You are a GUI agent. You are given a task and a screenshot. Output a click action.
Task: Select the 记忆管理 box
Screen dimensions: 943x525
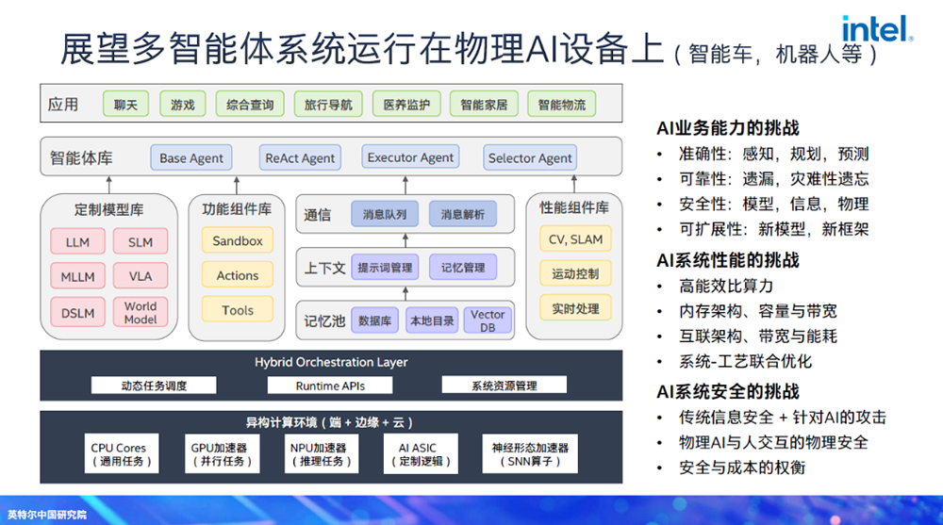[x=462, y=268]
